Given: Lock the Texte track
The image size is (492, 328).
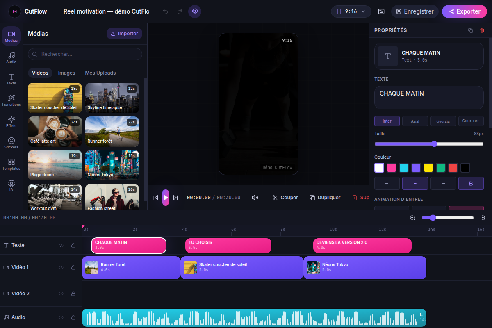Looking at the screenshot, I should pyautogui.click(x=73, y=245).
